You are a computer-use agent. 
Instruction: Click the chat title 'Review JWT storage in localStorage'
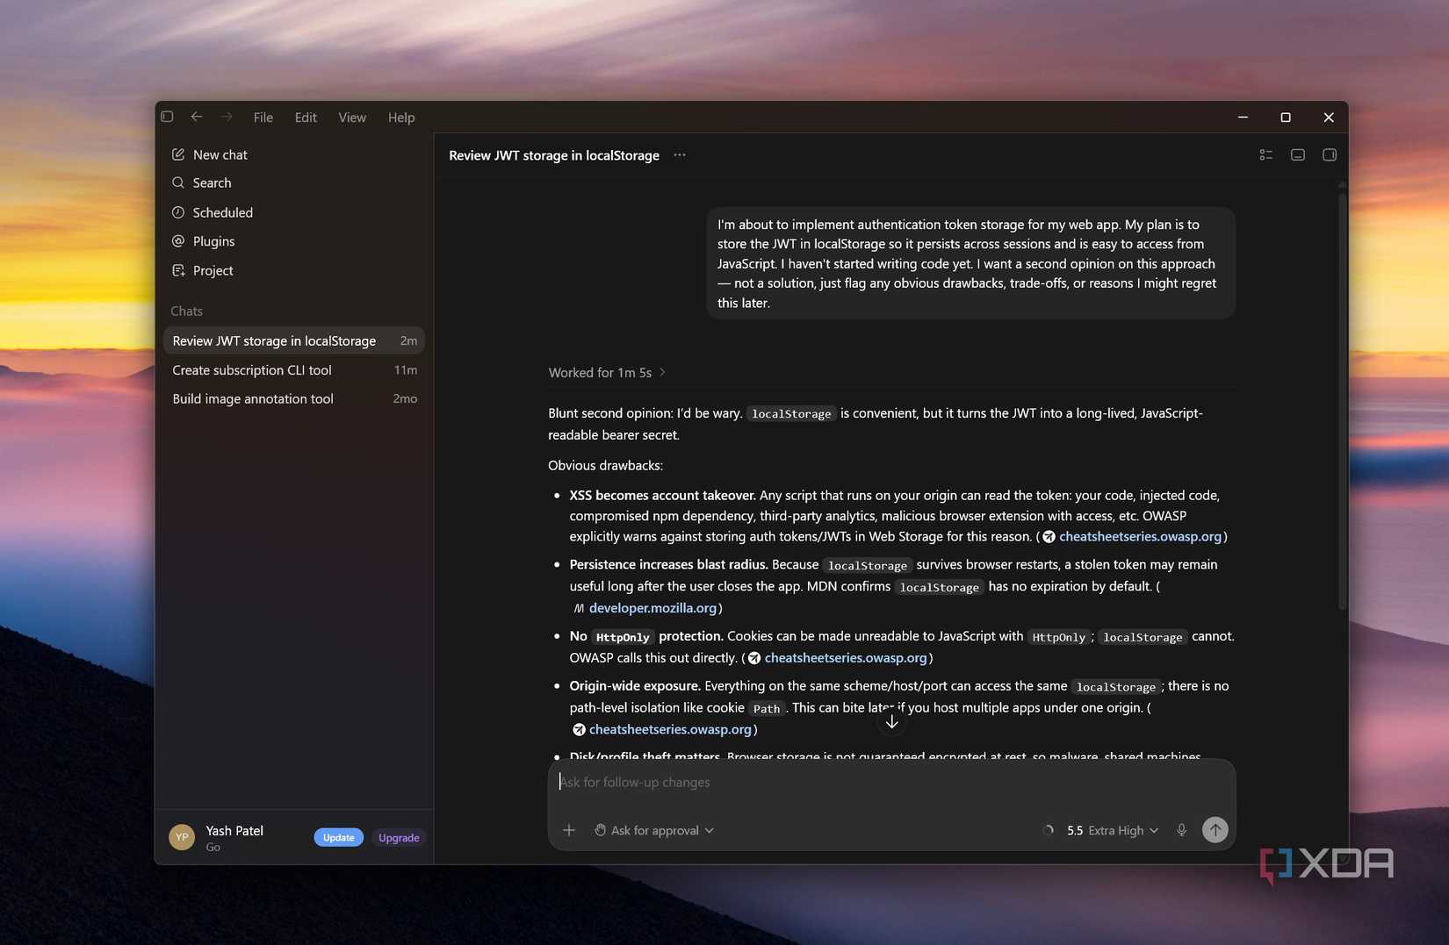coord(554,155)
